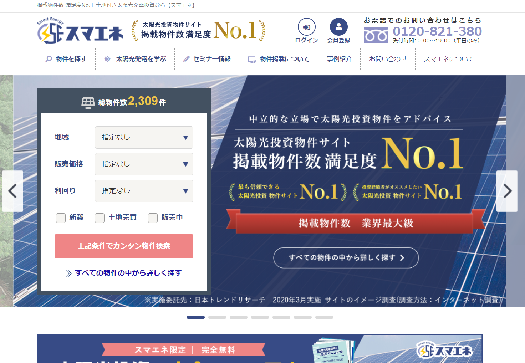525x363 pixels.
Task: Check the 販売中 checkbox
Action: click(x=153, y=218)
